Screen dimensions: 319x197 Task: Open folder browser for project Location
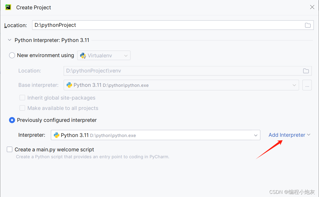tap(308, 25)
